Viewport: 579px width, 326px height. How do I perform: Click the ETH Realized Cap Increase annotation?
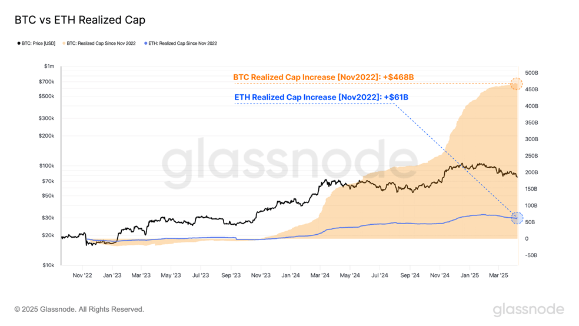321,97
